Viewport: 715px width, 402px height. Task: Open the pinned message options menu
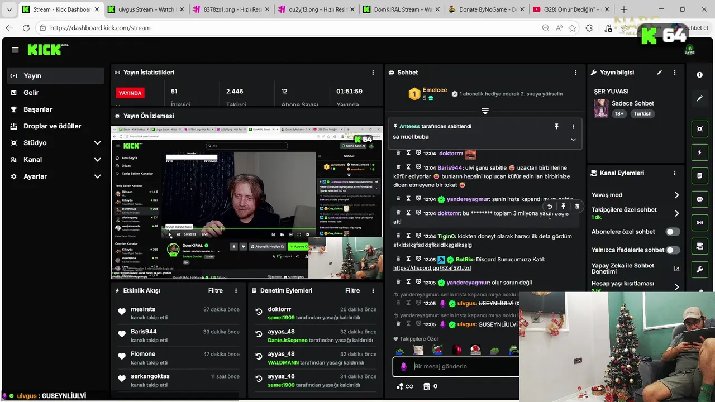(x=573, y=127)
